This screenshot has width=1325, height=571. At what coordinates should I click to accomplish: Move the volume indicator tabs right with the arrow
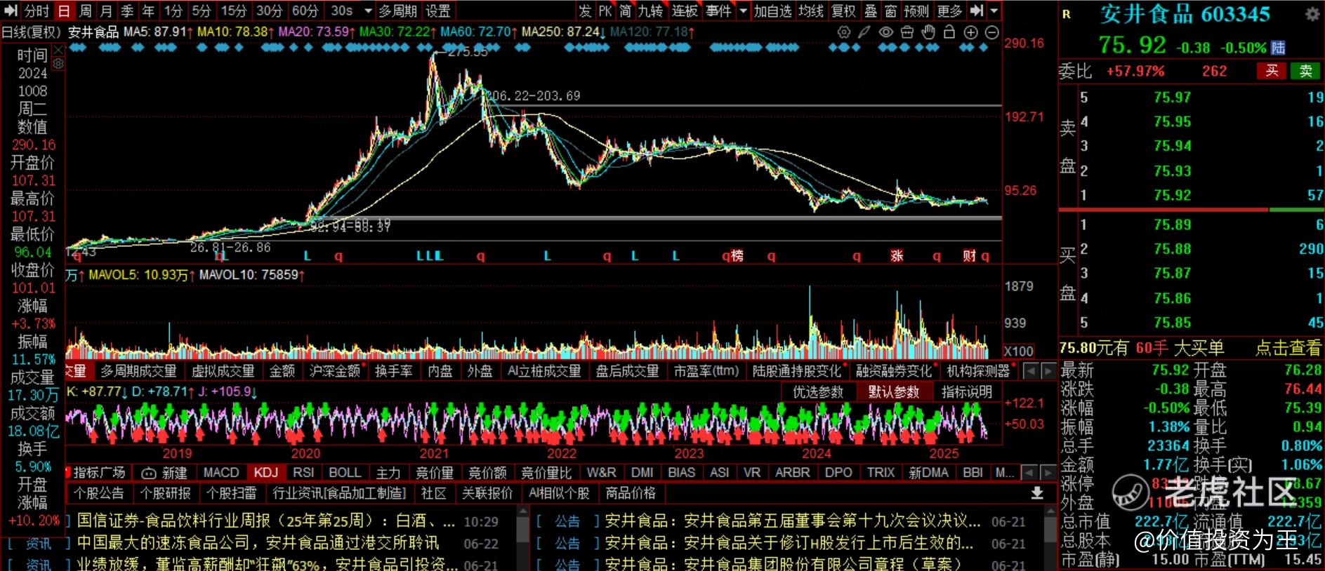(1048, 371)
